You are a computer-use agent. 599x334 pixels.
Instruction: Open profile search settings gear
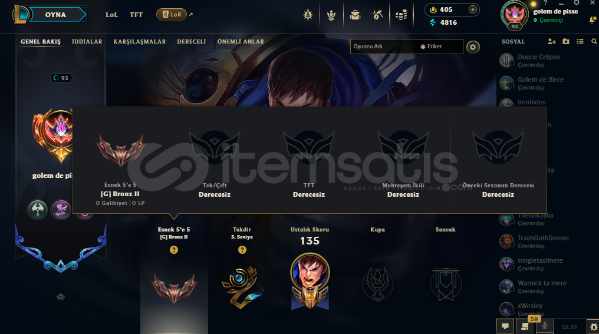click(473, 47)
